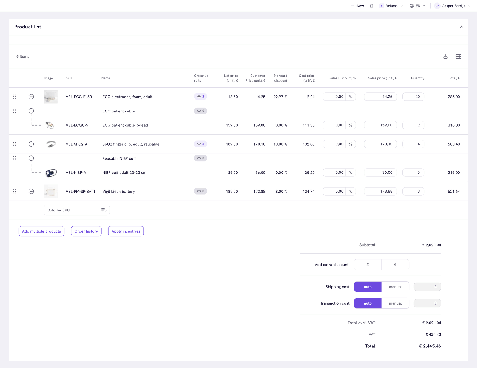
Task: Click the Add by SKU input field
Action: [71, 210]
